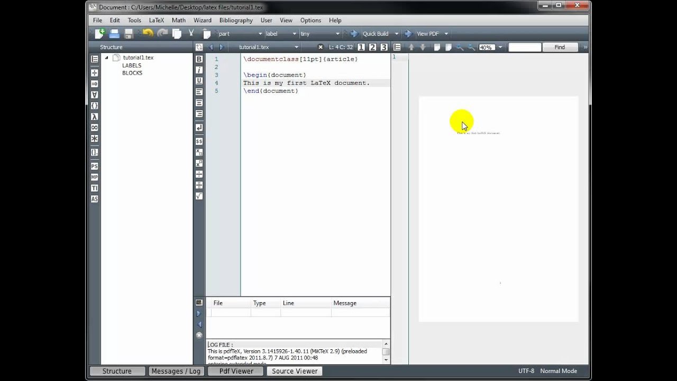The width and height of the screenshot is (677, 381).
Task: Jump to bookmark 2 in editor bar
Action: (372, 47)
